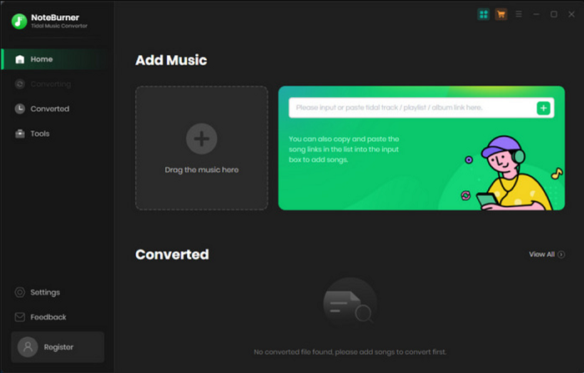Viewport: 584px width, 373px height.
Task: Click the copy and paste song links hint text
Action: (x=344, y=149)
